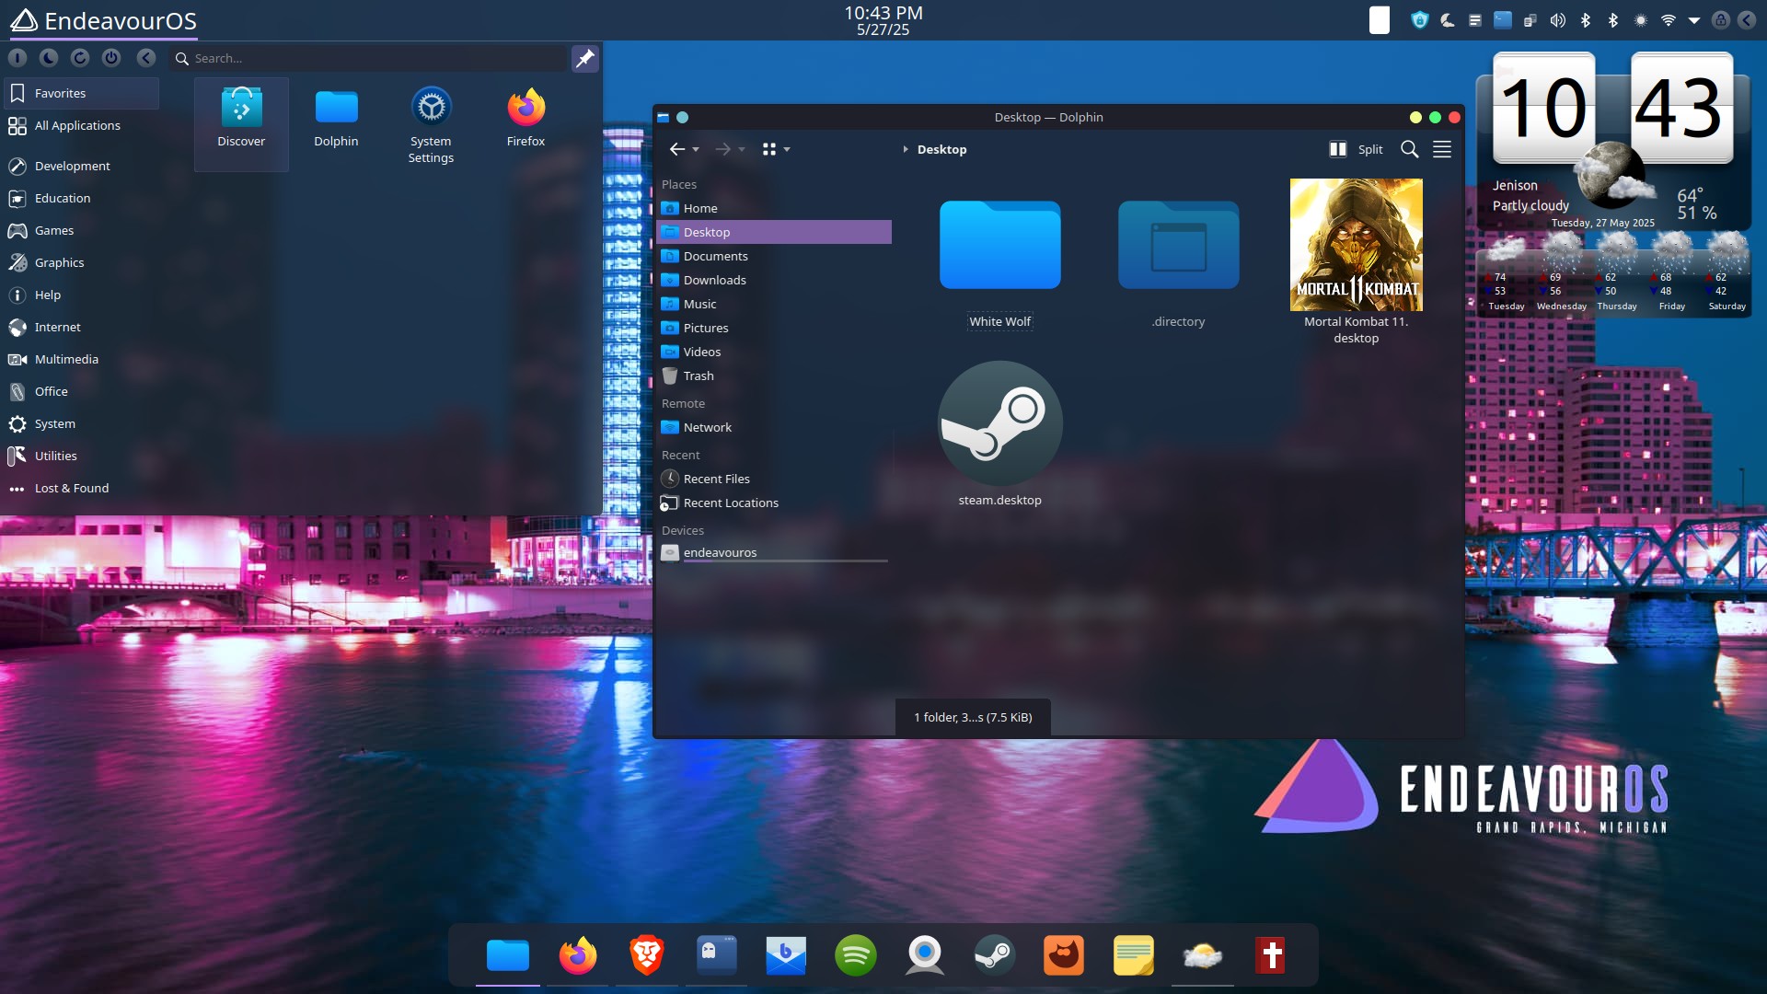The image size is (1767, 994).
Task: Click the launcher restart button
Action: (80, 58)
